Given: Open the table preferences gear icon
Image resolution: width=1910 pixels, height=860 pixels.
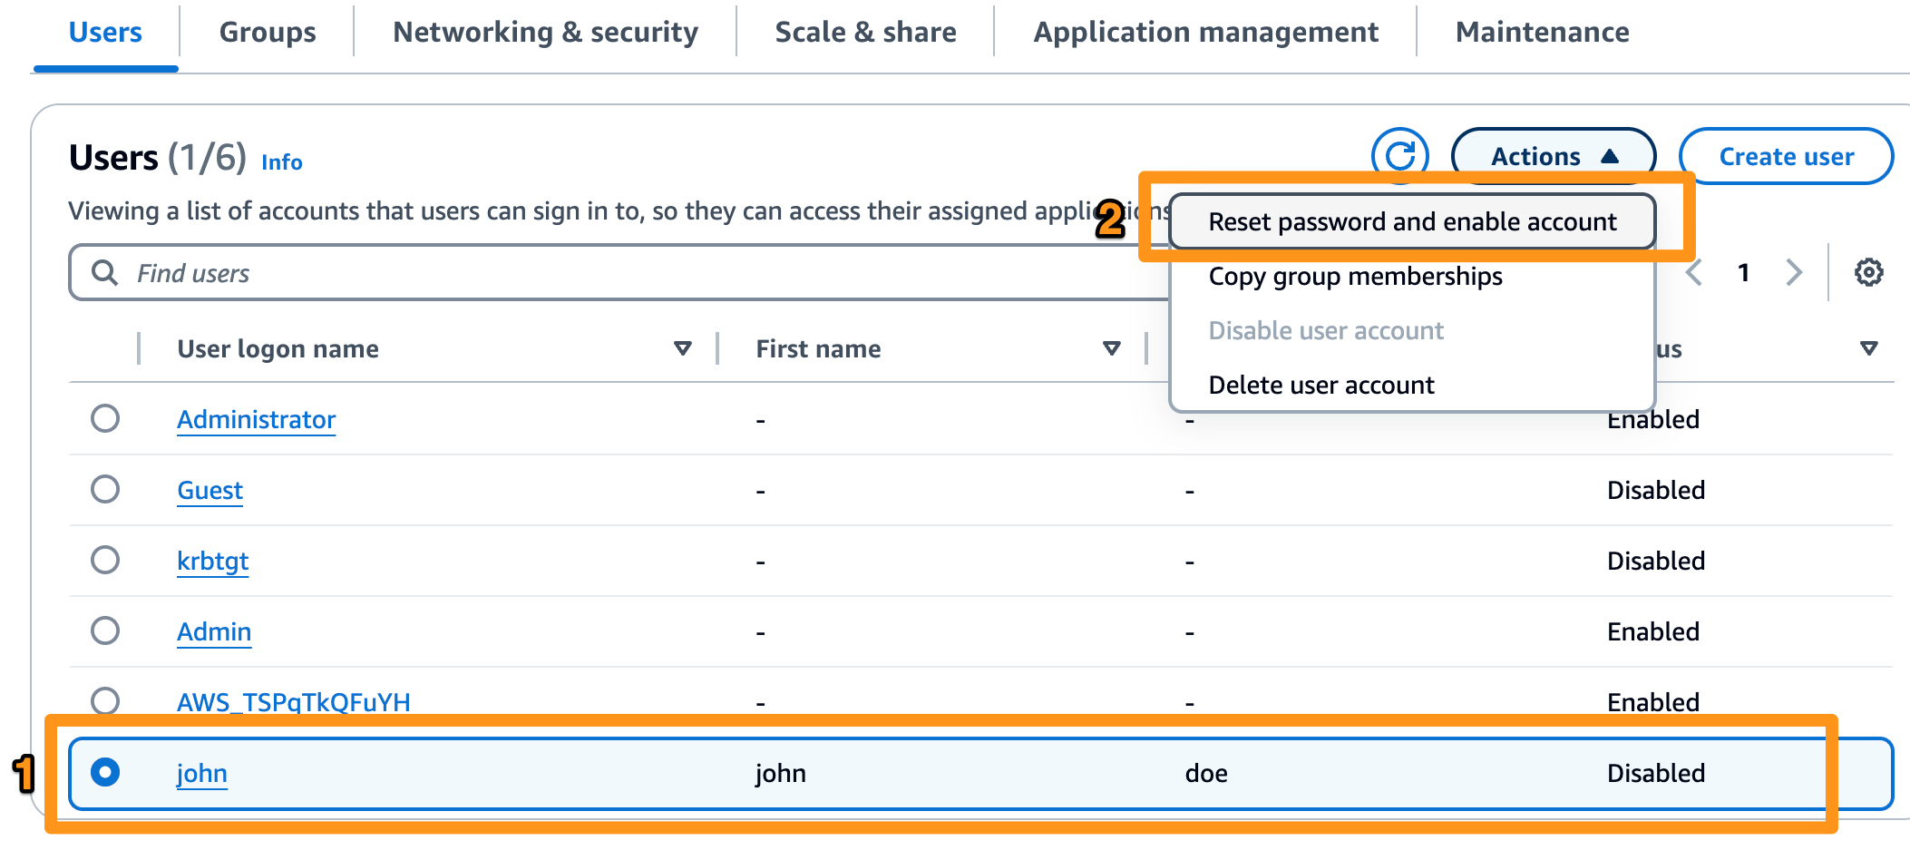Looking at the screenshot, I should click(1867, 271).
